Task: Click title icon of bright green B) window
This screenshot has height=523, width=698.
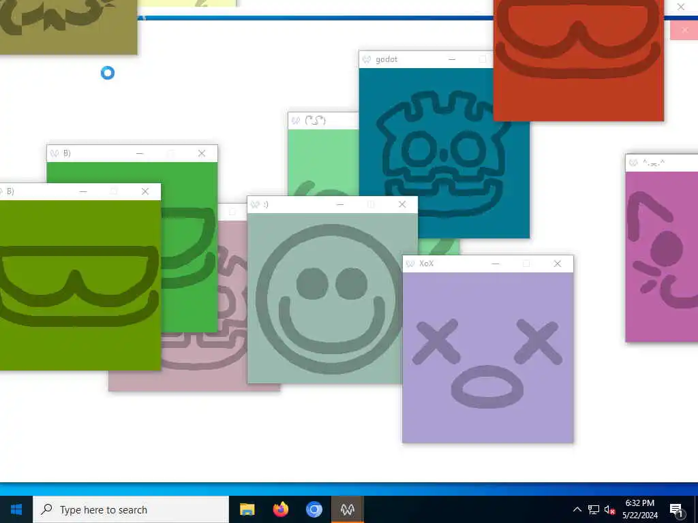Action: [55, 153]
